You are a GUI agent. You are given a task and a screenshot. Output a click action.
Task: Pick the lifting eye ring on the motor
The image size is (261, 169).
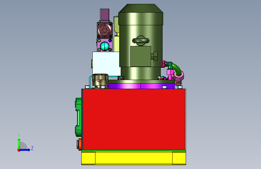(x=141, y=41)
